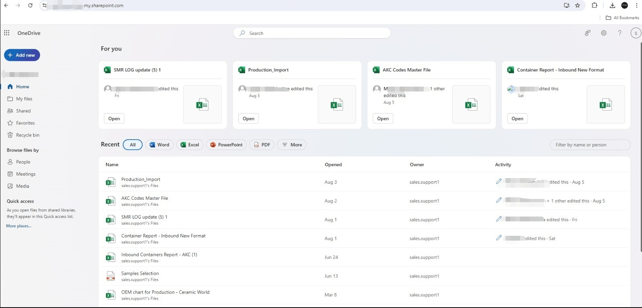Viewport: 642px width, 308px height.
Task: Open the Chrome three-dot menu
Action: (x=636, y=6)
